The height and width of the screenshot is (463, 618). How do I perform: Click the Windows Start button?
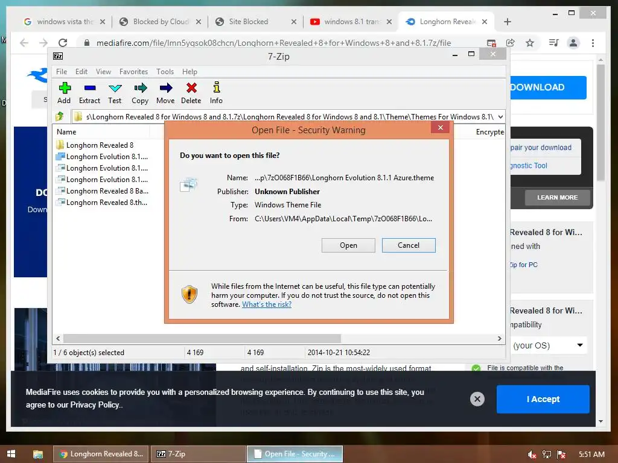(11, 454)
